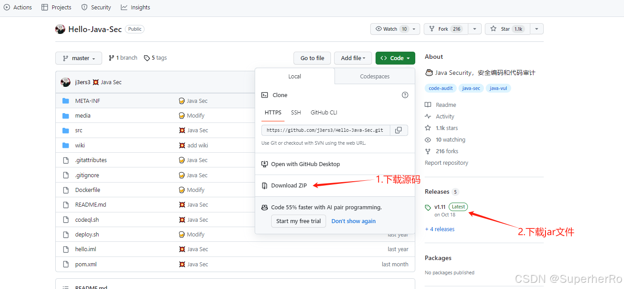The image size is (624, 289).
Task: Open the hello.iml file
Action: coord(86,249)
